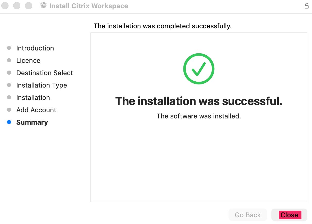Click the blue bullet next to Summary
Viewport: 312px width, 224px height.
click(x=9, y=122)
